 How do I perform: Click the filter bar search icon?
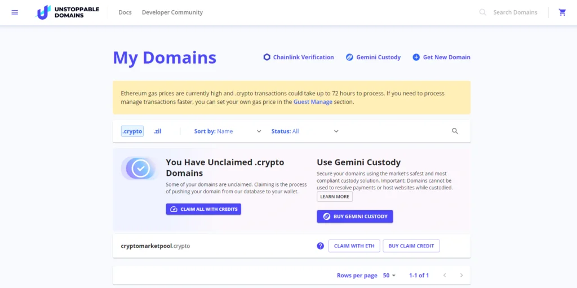click(455, 131)
